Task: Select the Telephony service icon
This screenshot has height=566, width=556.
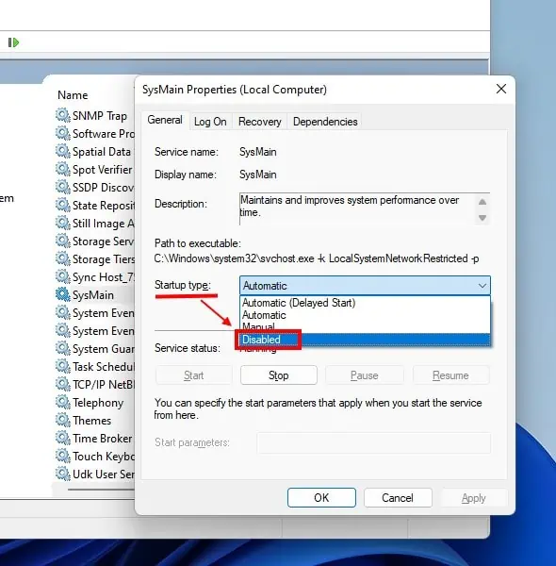Action: pos(63,403)
